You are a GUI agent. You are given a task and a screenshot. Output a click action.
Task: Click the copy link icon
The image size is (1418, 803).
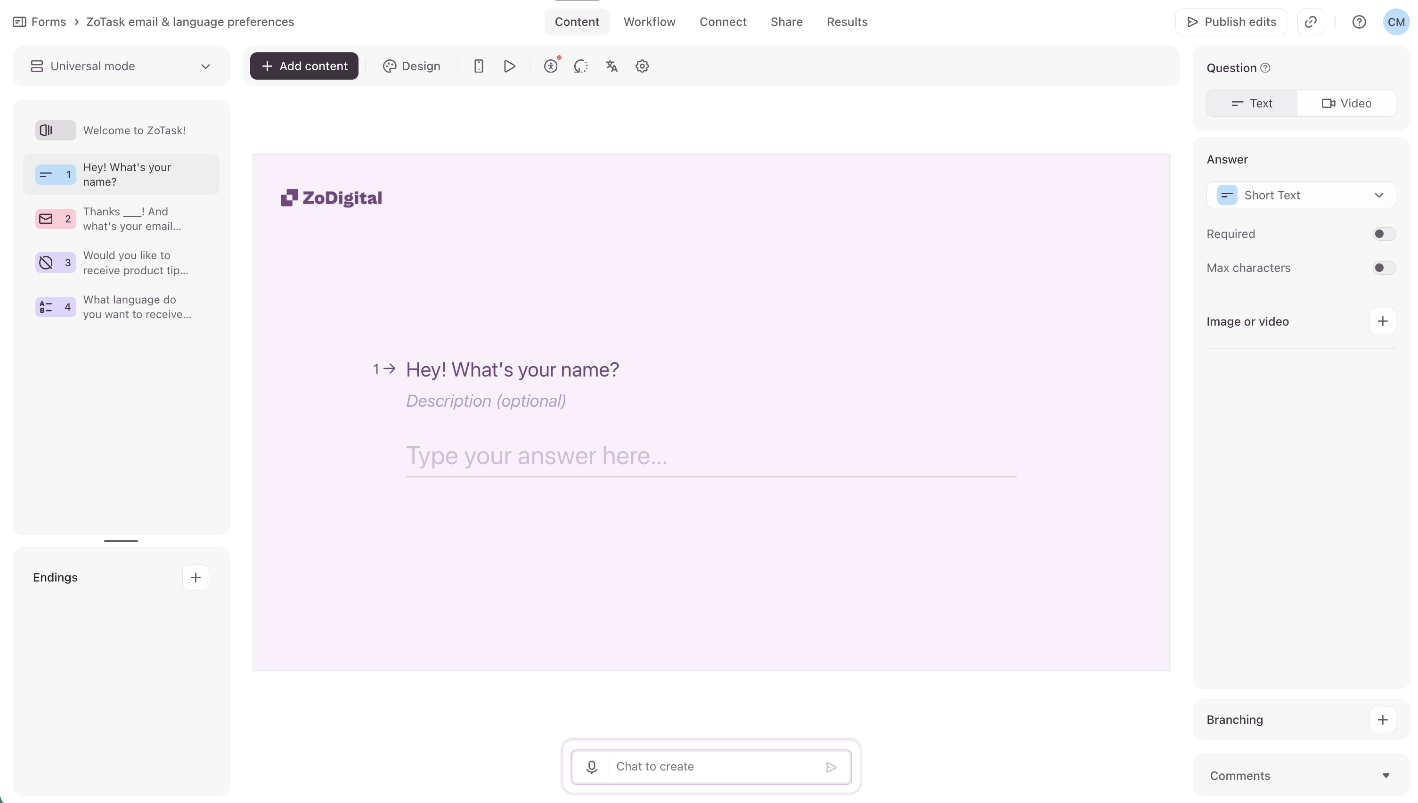1311,22
